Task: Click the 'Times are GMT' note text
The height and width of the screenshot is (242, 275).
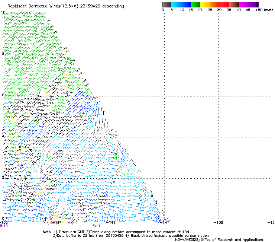Action: [72, 232]
